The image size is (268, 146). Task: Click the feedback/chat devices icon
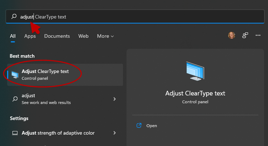pos(245,35)
